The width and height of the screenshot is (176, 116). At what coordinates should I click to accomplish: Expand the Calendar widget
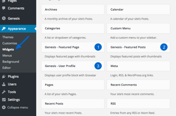pos(138,10)
